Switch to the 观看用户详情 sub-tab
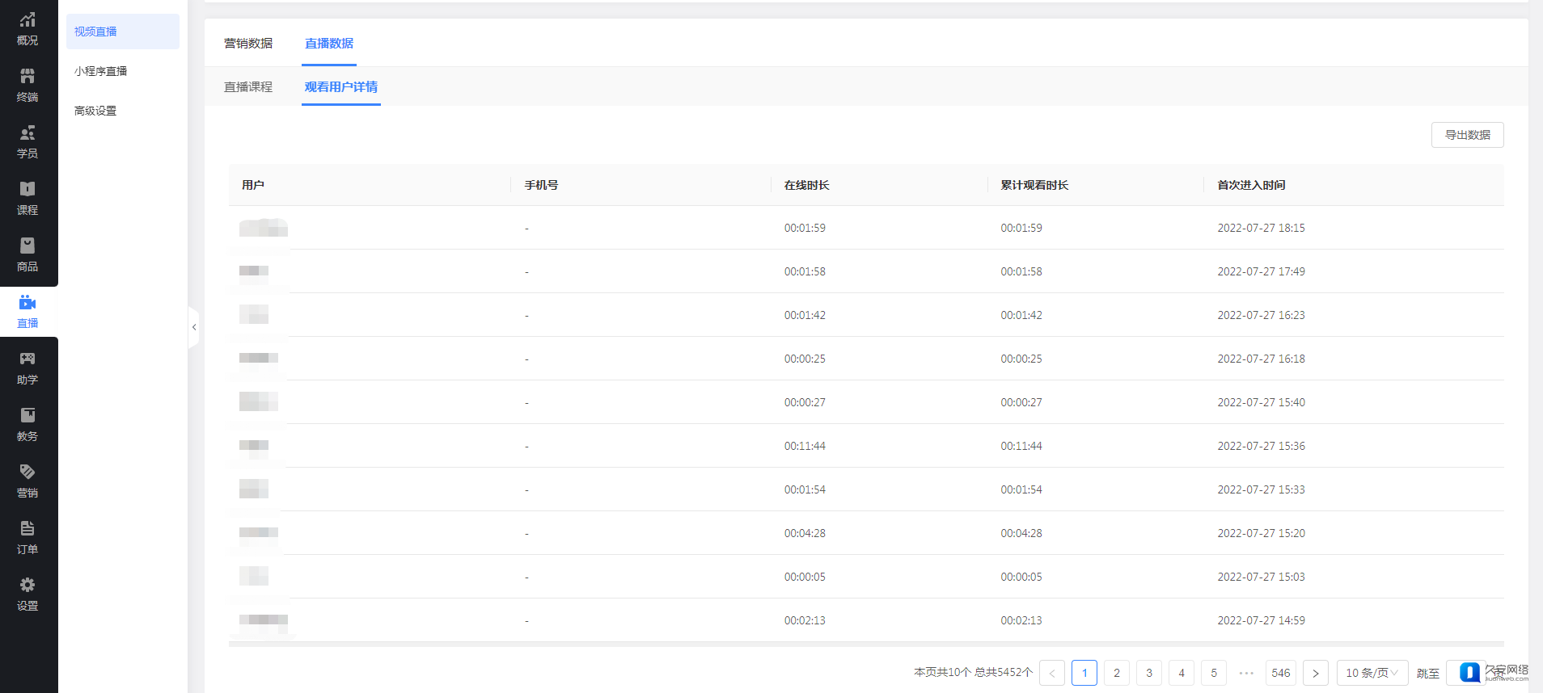 341,87
